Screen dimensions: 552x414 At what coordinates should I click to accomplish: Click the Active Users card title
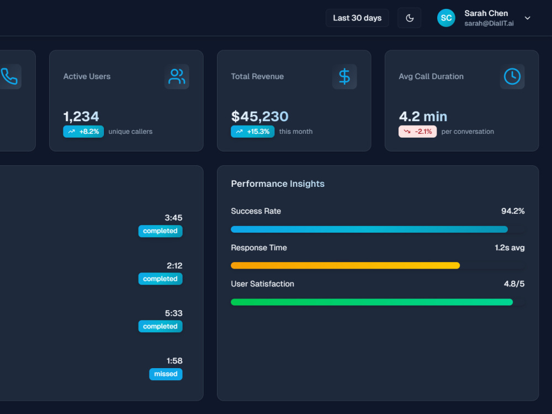[87, 76]
